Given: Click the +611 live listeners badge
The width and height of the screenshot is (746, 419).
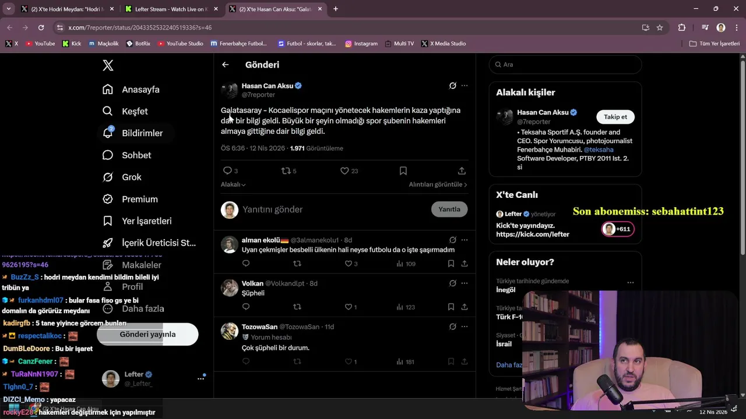Looking at the screenshot, I should (x=618, y=229).
